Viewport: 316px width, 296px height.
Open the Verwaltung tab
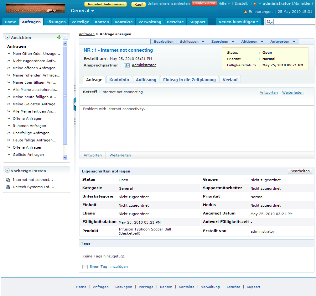coord(150,22)
